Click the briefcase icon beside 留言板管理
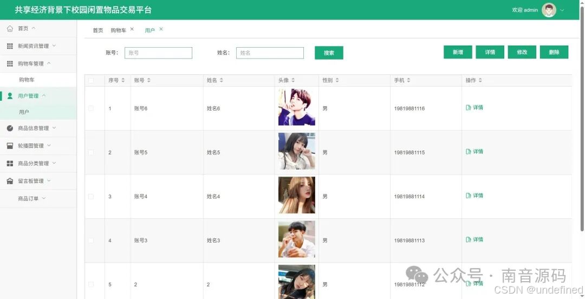 10,181
